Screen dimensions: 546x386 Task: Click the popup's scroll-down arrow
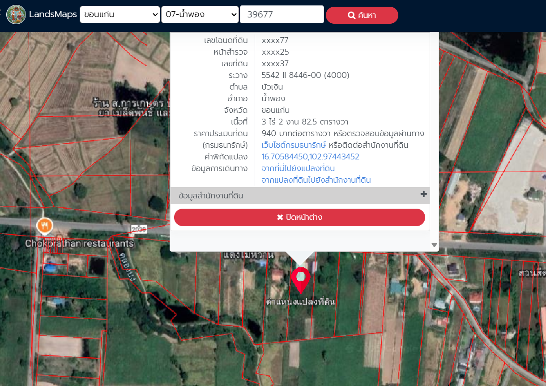point(434,245)
